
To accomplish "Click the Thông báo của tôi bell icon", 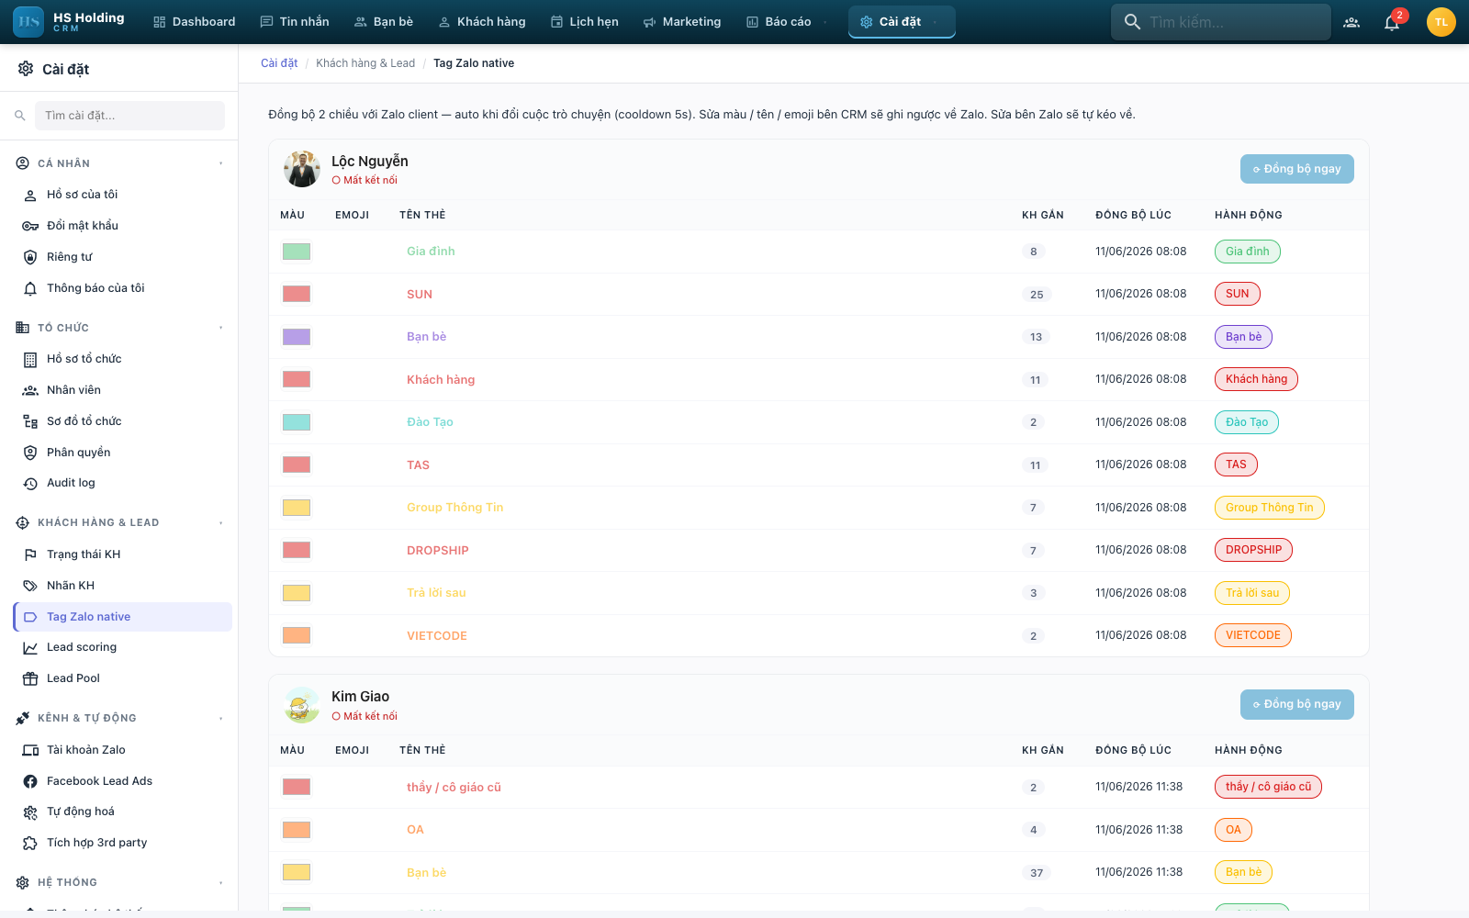I will (x=30, y=288).
